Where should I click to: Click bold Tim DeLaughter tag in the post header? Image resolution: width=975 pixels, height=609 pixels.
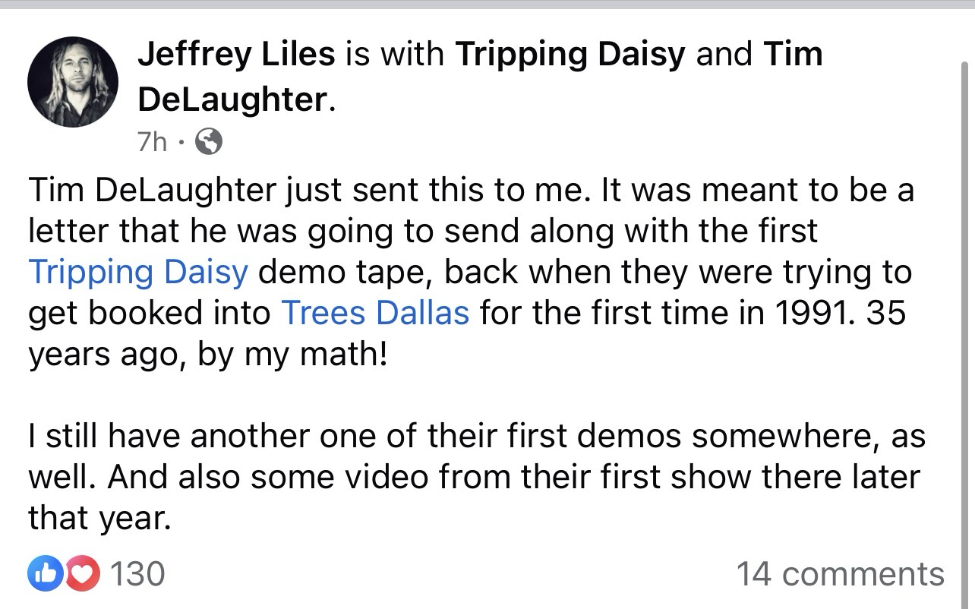(792, 54)
